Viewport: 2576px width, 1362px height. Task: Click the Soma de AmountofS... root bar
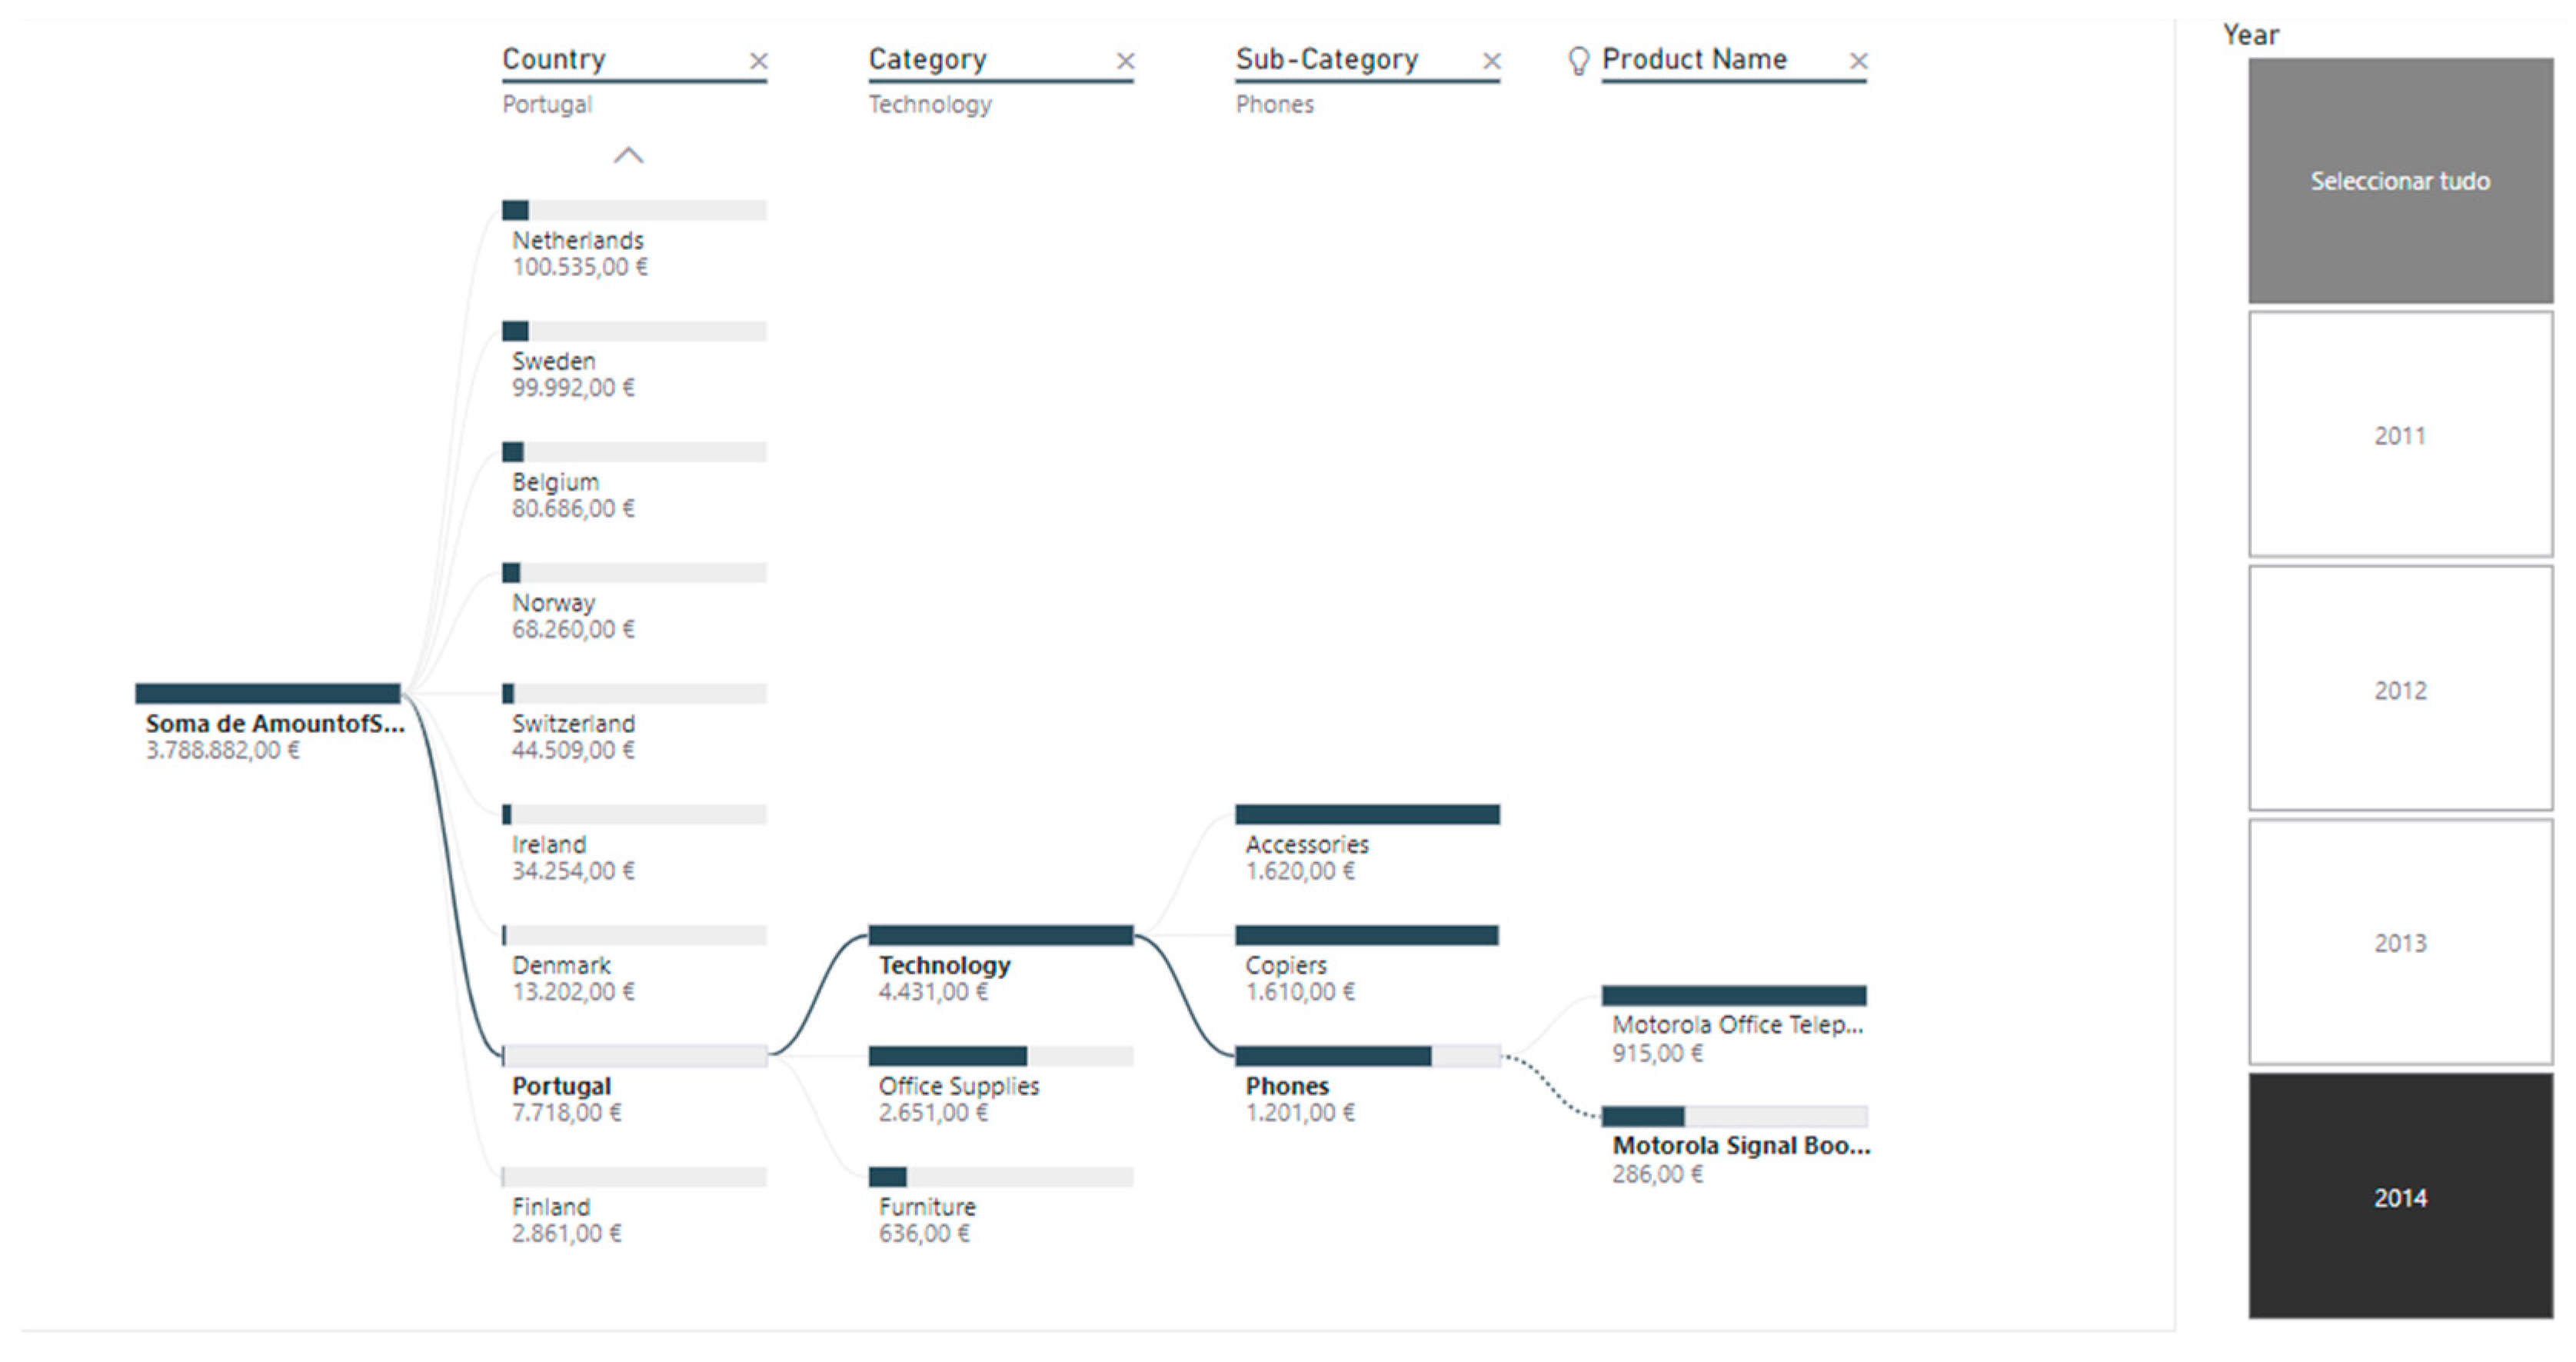click(268, 694)
